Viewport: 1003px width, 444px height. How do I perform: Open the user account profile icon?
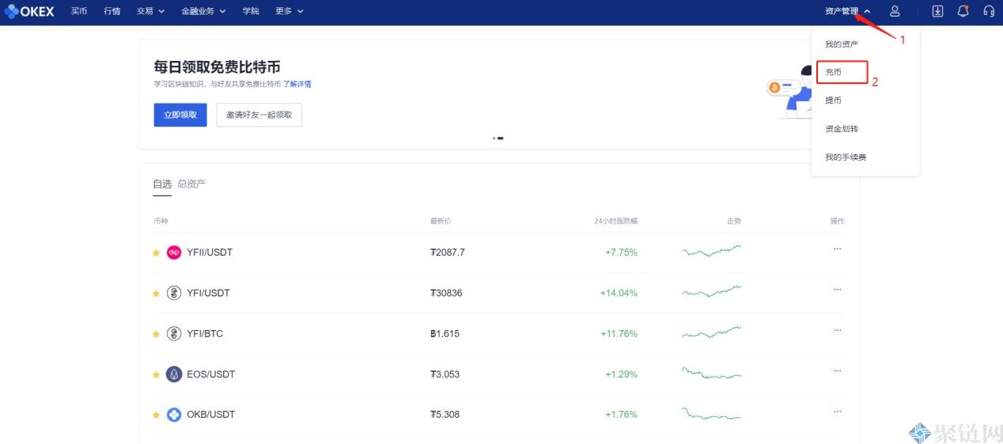click(x=895, y=11)
